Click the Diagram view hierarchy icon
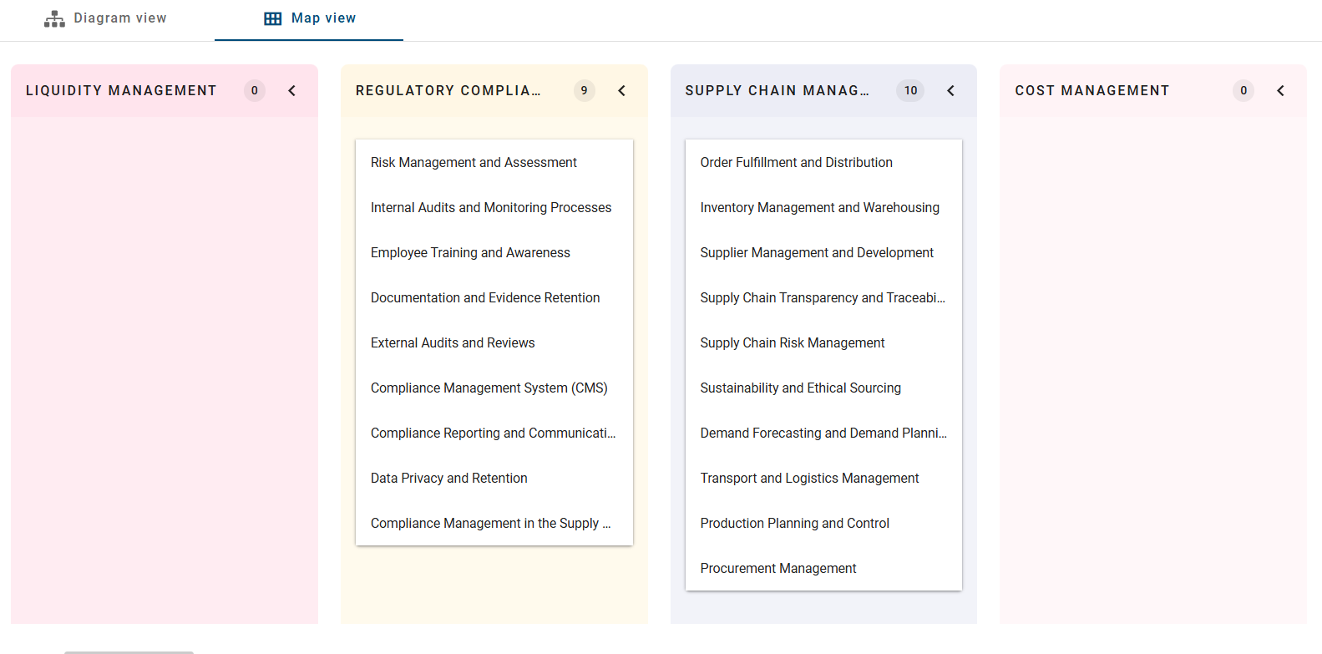 (x=54, y=18)
